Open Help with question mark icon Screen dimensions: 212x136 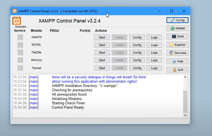click(177, 61)
